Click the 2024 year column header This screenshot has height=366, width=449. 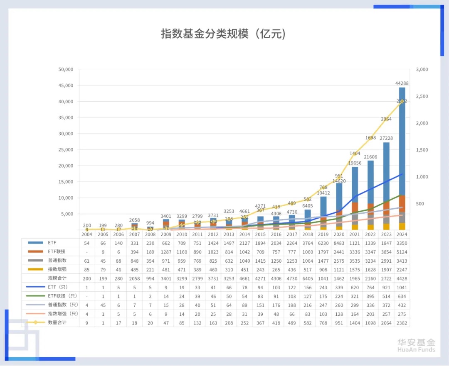coord(402,234)
